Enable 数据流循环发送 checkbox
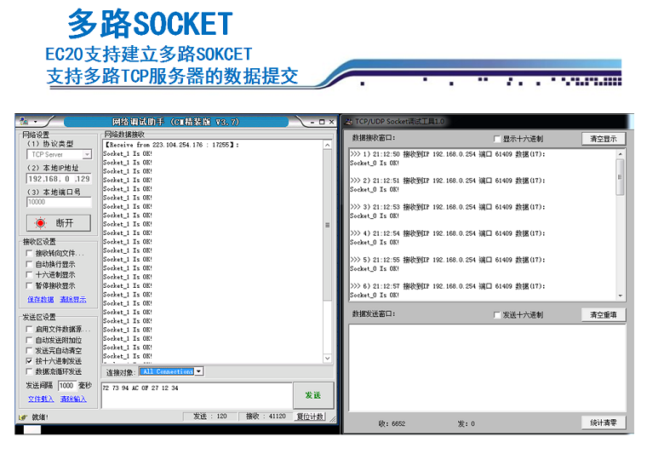 click(x=29, y=371)
